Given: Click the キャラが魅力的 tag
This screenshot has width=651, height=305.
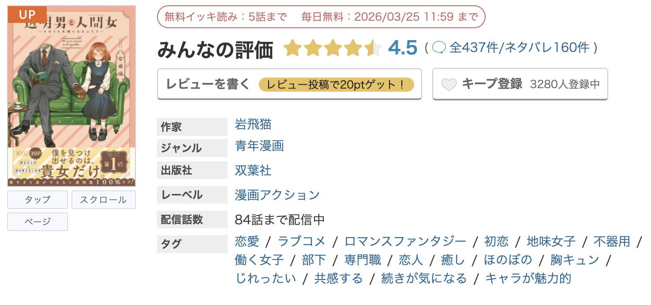Looking at the screenshot, I should click(x=528, y=279).
